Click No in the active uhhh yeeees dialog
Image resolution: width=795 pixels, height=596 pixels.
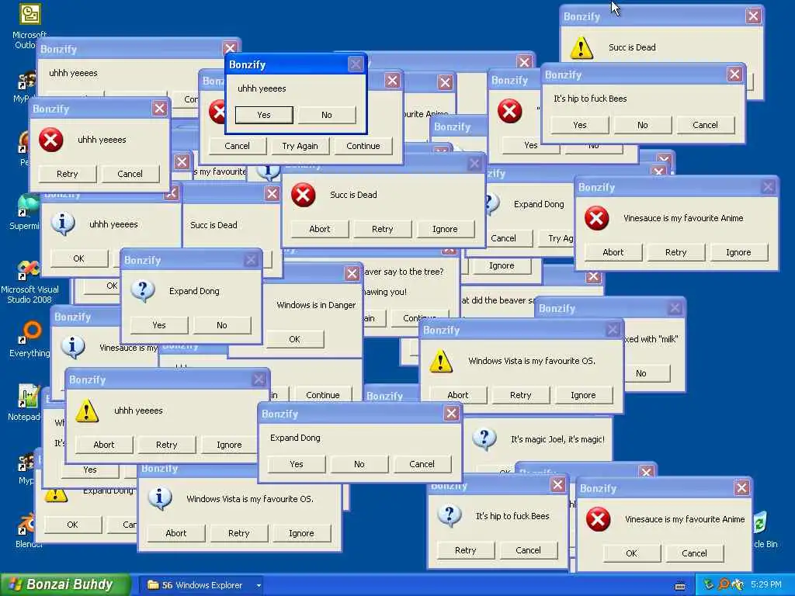click(x=327, y=115)
